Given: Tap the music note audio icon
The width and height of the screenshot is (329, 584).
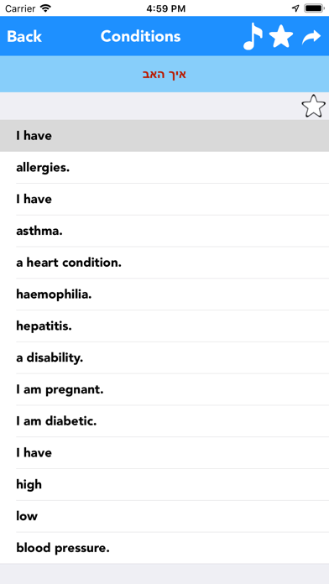Looking at the screenshot, I should 253,36.
